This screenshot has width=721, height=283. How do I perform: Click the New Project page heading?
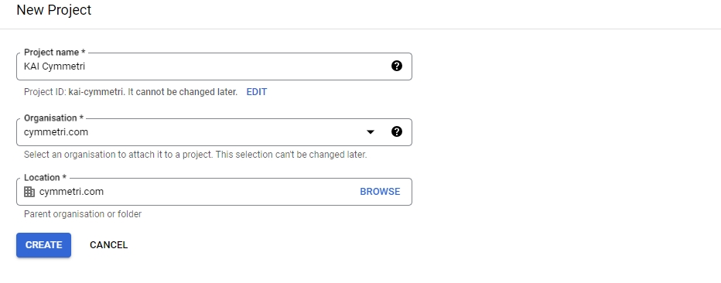click(54, 10)
